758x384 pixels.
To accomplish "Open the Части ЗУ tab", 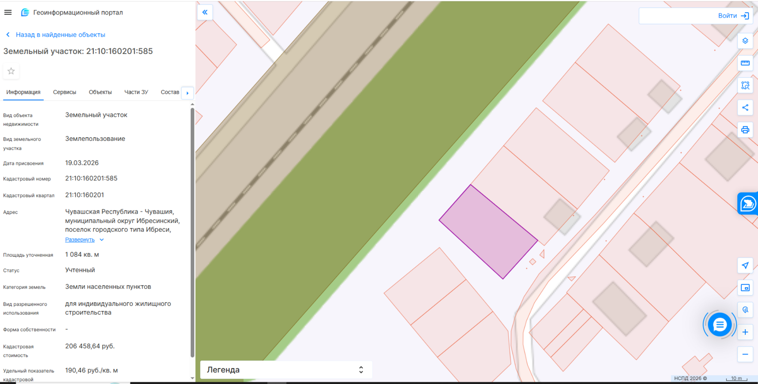I will pyautogui.click(x=136, y=92).
